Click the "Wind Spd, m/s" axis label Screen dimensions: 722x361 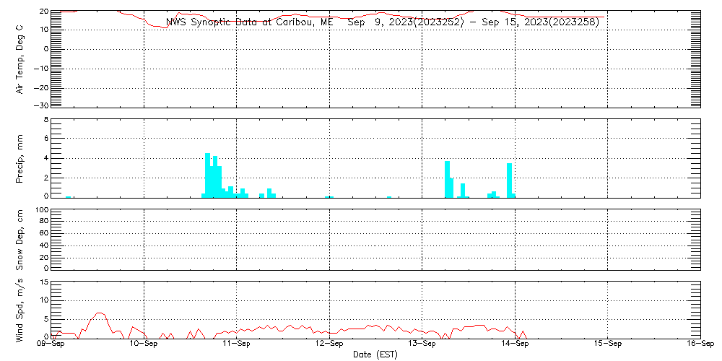[19, 309]
